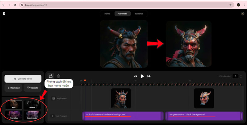Select the Animation style
Image resolution: width=247 pixels, height=125 pixels.
[x=14, y=115]
